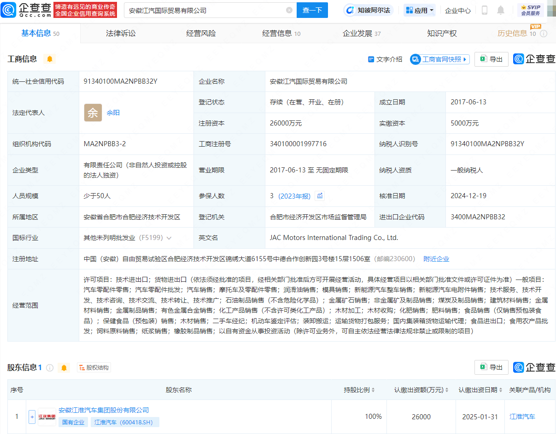
Task: Open related product 江淮汽车 link
Action: [x=522, y=417]
